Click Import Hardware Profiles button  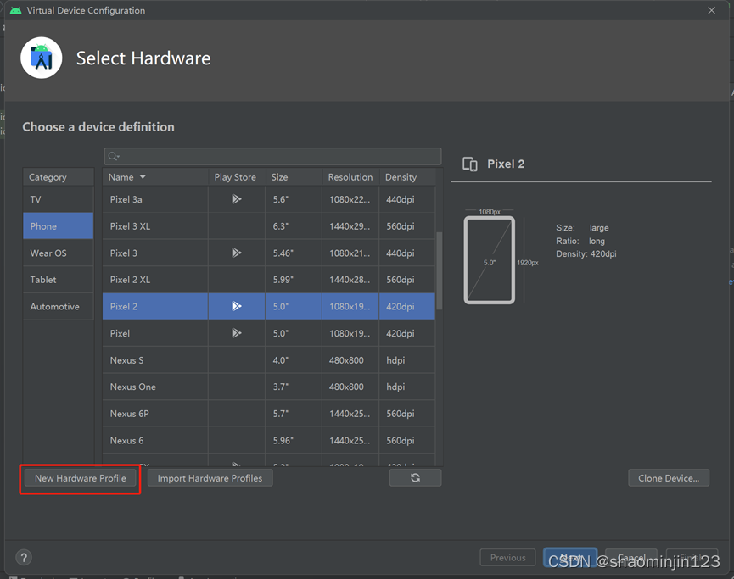click(210, 478)
